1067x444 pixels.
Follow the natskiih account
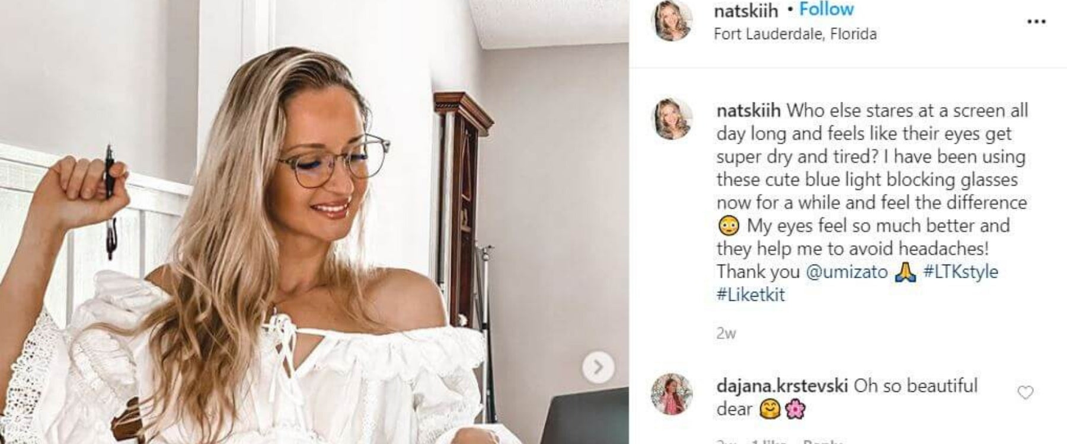click(x=826, y=9)
